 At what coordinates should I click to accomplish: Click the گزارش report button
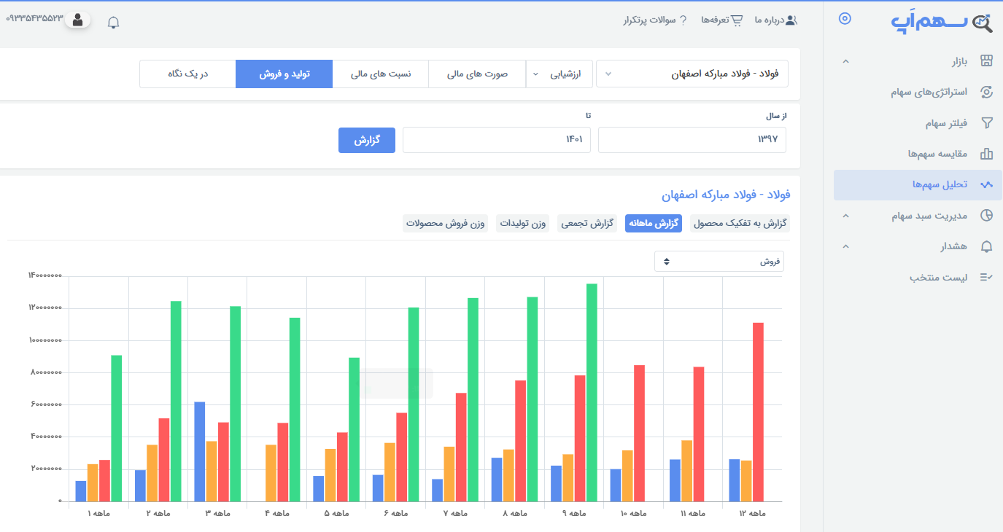coord(366,140)
